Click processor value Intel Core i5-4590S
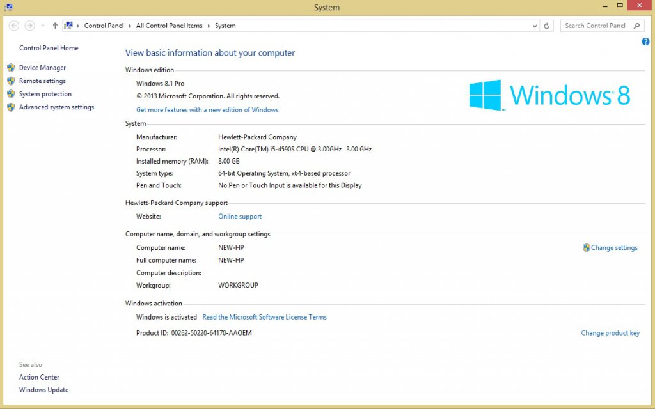Screen dimensions: 655x409 [295, 149]
